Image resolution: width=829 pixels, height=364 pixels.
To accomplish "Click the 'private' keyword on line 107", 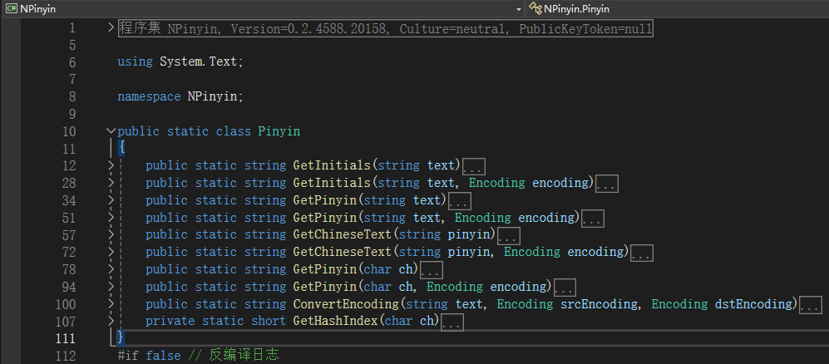I will [x=170, y=321].
